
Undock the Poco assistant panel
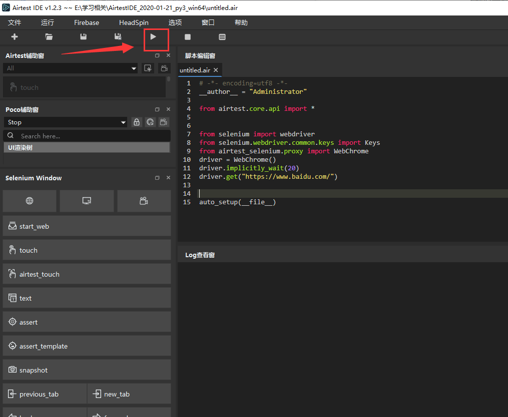(157, 109)
